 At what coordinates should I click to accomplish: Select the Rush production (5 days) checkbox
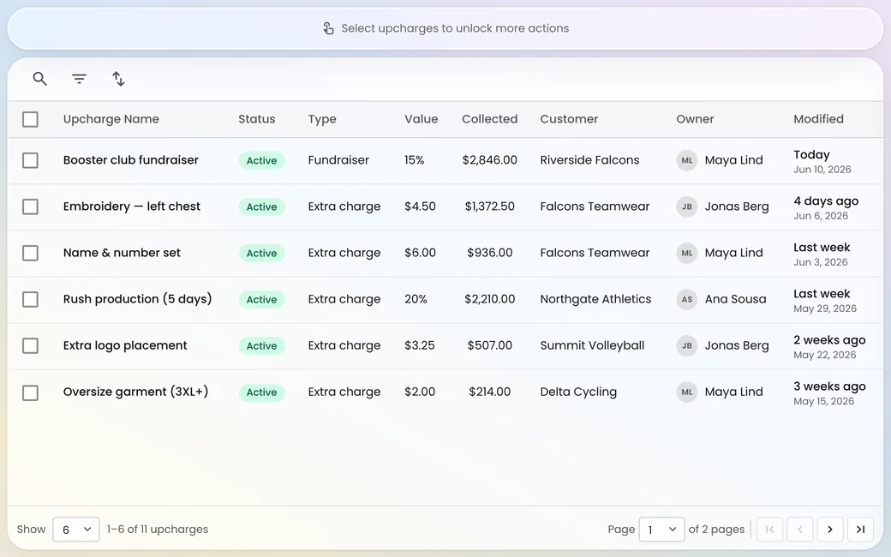pos(30,300)
